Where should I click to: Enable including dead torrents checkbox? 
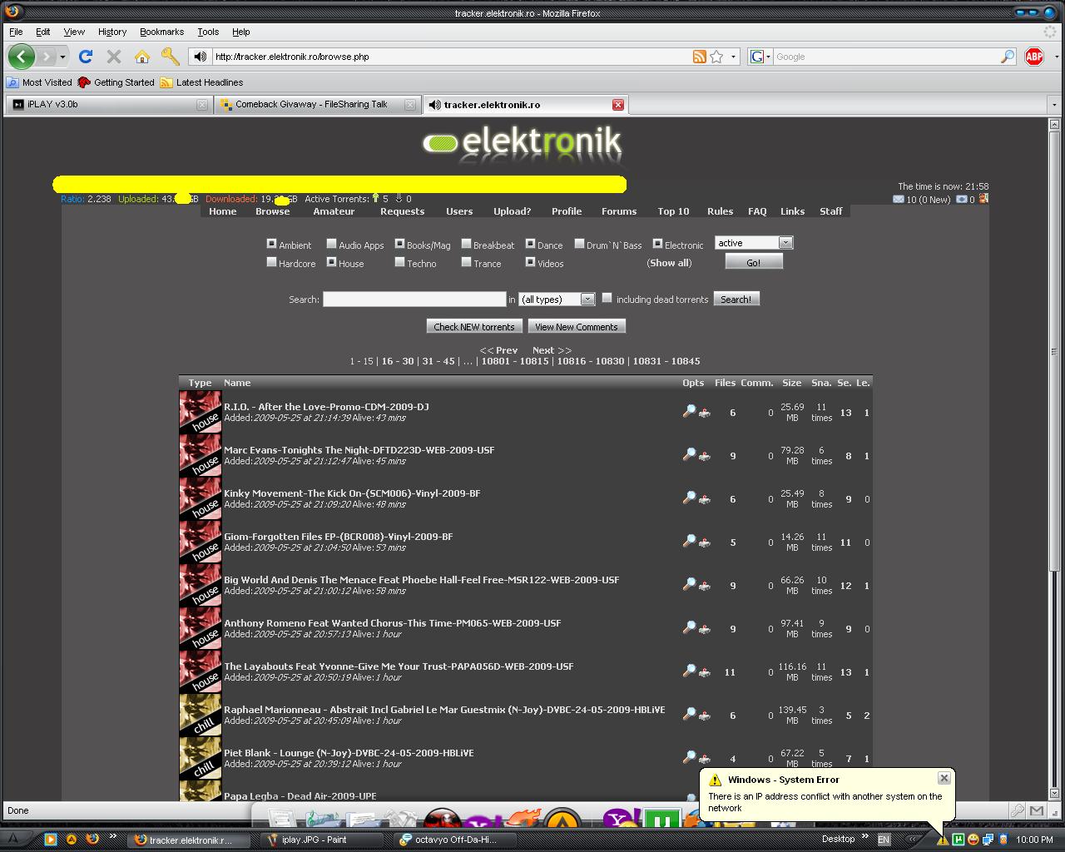(607, 298)
